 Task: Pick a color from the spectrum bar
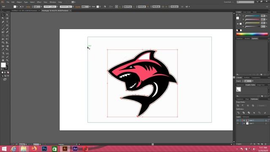(x=252, y=34)
